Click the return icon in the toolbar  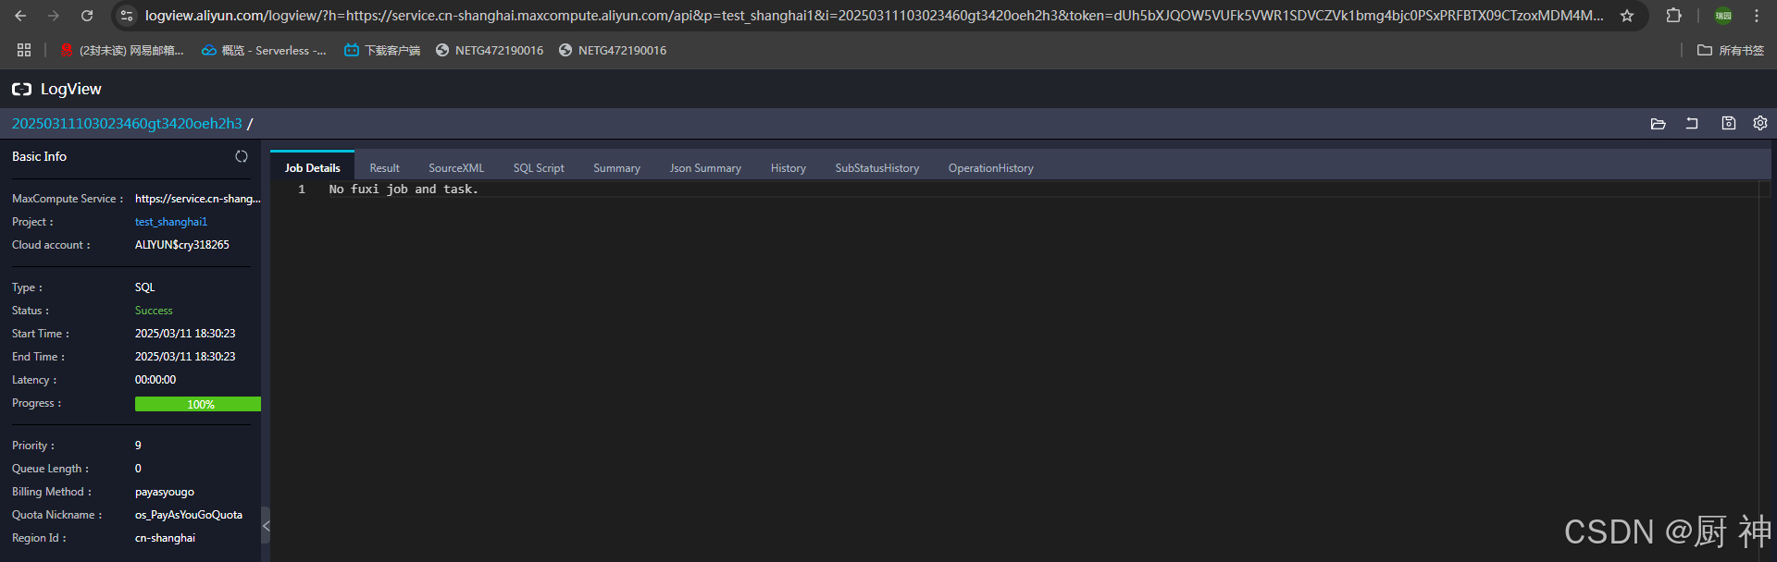pyautogui.click(x=1692, y=123)
